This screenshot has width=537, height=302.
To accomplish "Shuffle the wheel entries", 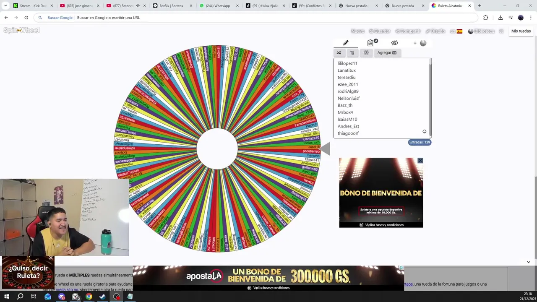I will pos(339,53).
